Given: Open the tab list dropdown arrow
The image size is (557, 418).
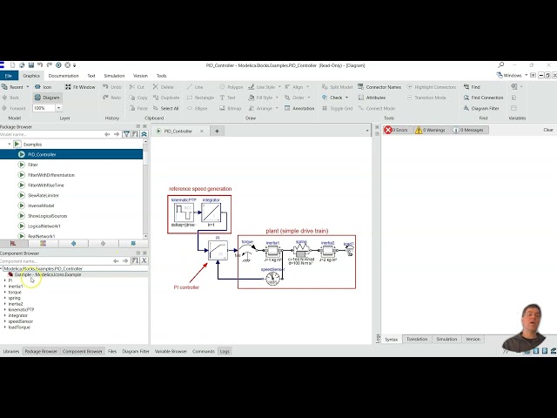Looking at the screenshot, I should coord(367,131).
